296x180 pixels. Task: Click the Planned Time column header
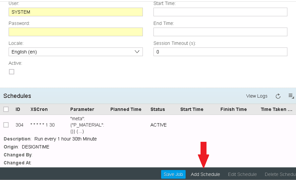(x=126, y=109)
